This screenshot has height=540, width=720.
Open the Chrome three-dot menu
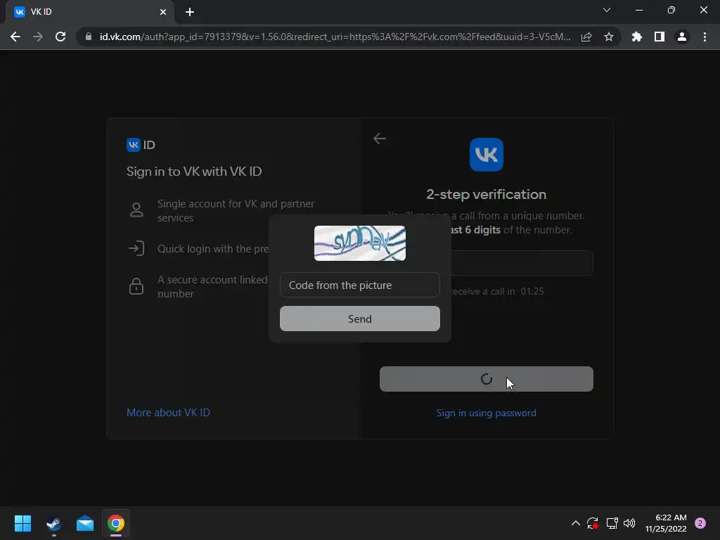[705, 37]
